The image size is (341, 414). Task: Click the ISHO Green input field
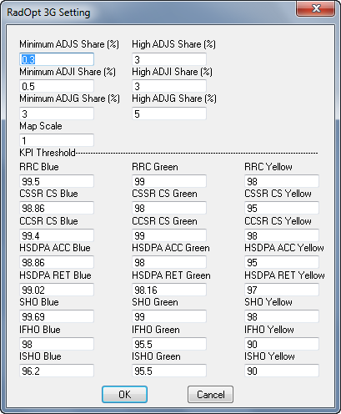(x=169, y=371)
